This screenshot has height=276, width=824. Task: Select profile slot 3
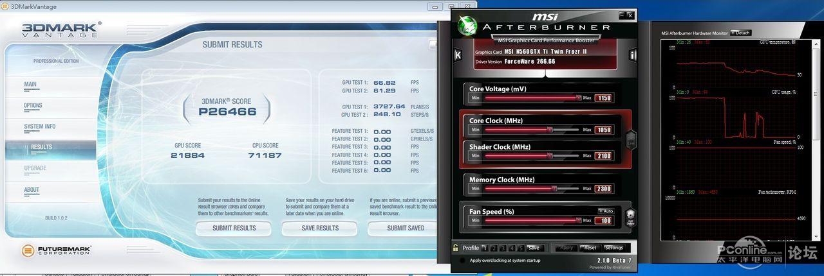503,248
